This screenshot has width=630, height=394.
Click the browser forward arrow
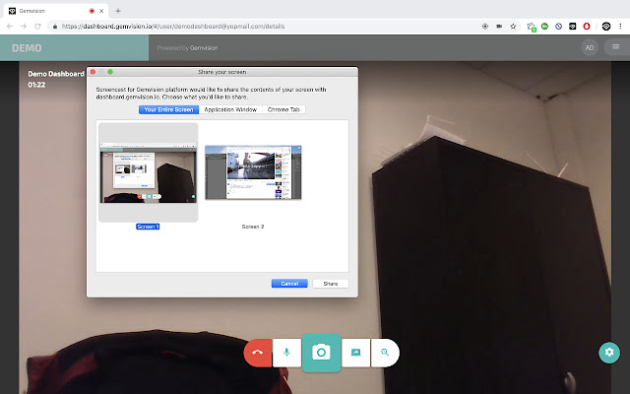24,27
